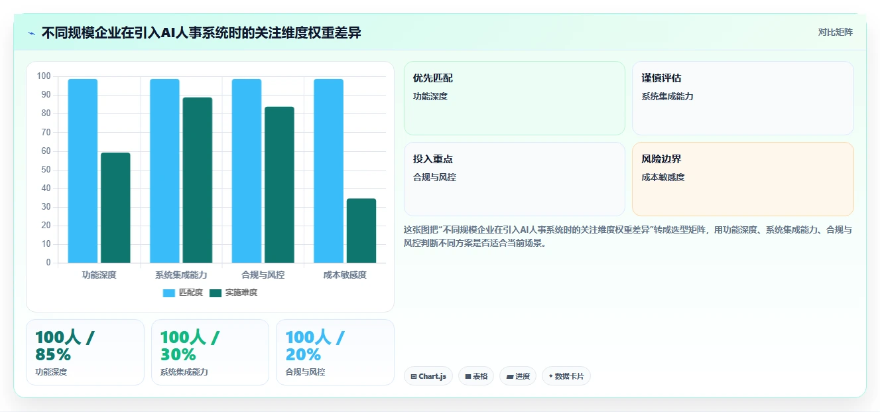The height and width of the screenshot is (412, 880).
Task: Click the 功能深度 x-axis label
Action: point(99,275)
